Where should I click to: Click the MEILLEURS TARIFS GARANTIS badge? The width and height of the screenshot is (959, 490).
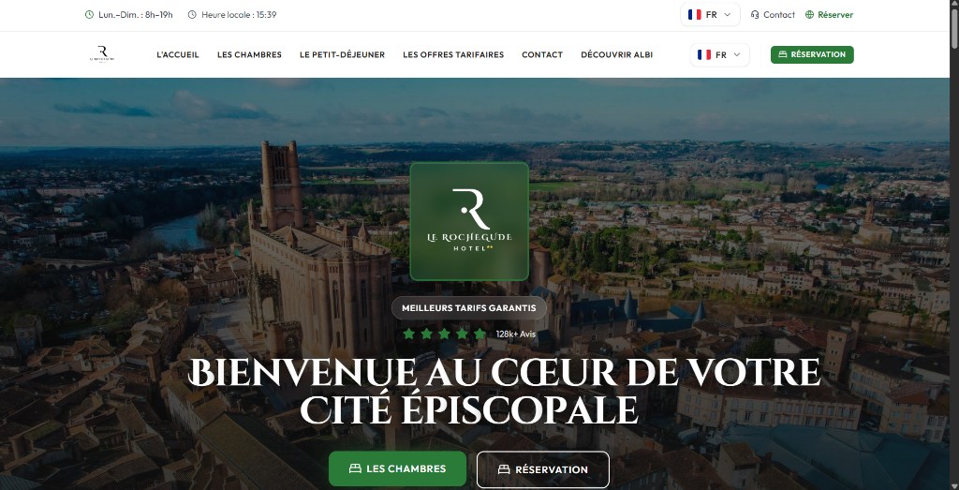[469, 307]
